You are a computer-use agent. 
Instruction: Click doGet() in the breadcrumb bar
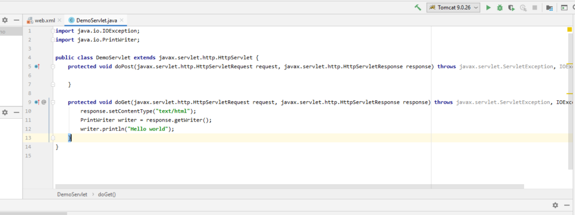107,194
